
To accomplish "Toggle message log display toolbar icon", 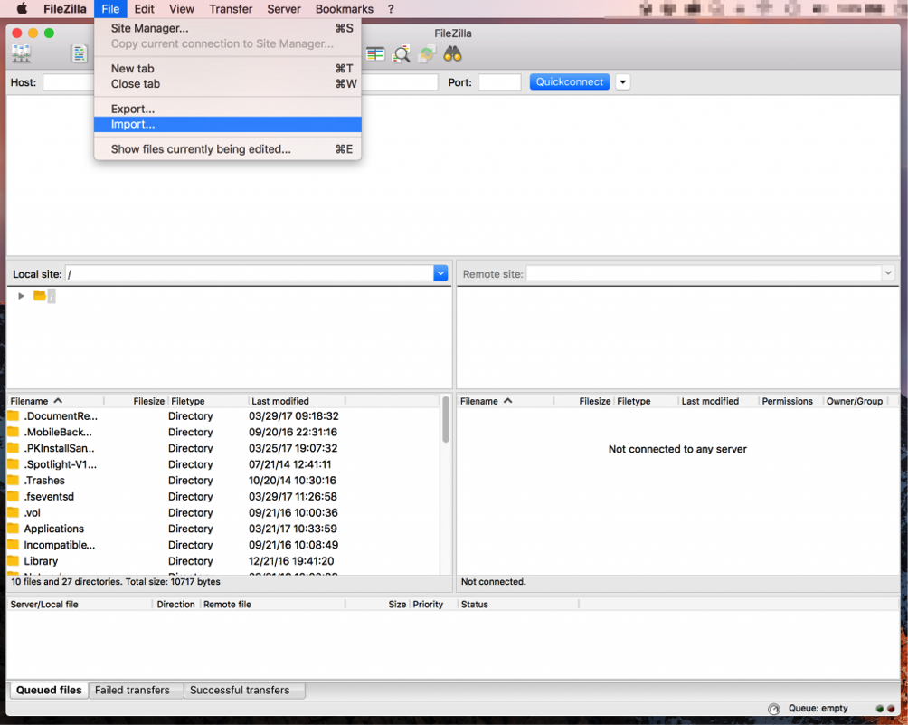I will pyautogui.click(x=79, y=54).
